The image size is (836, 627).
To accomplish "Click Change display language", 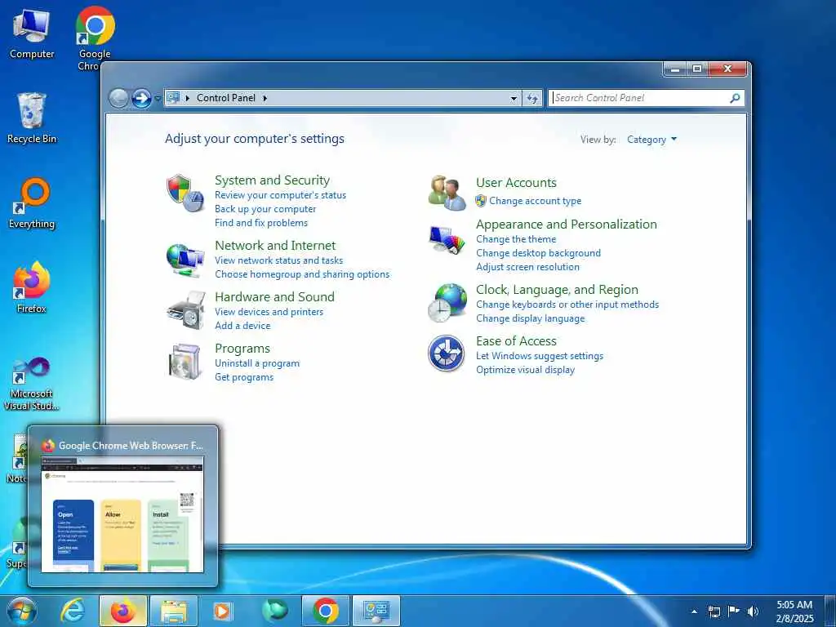I will click(530, 318).
